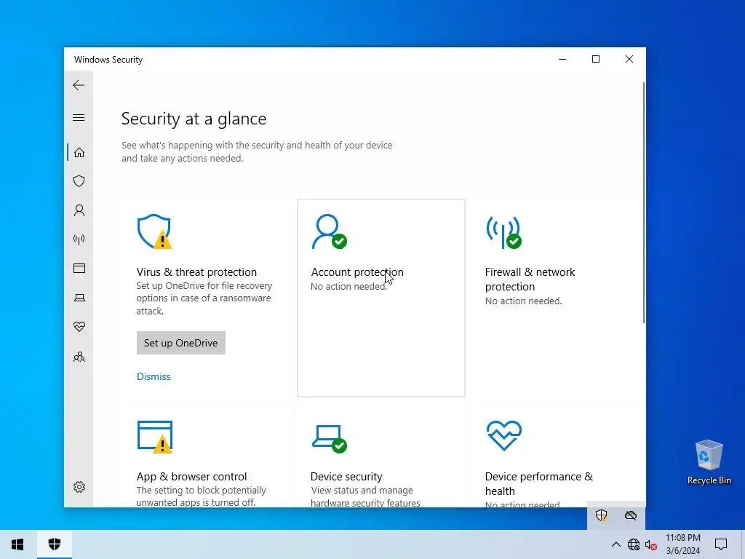
Task: Open Account protection title
Action: click(356, 272)
